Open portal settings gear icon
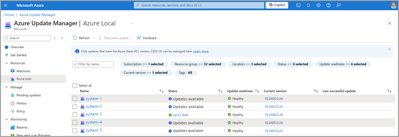The width and height of the screenshot is (399, 137). [318, 5]
